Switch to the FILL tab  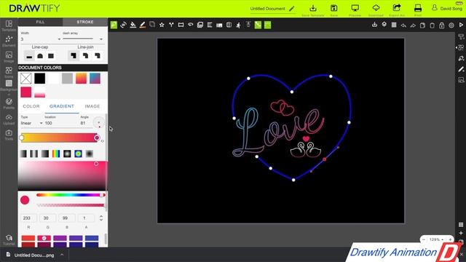pyautogui.click(x=40, y=22)
